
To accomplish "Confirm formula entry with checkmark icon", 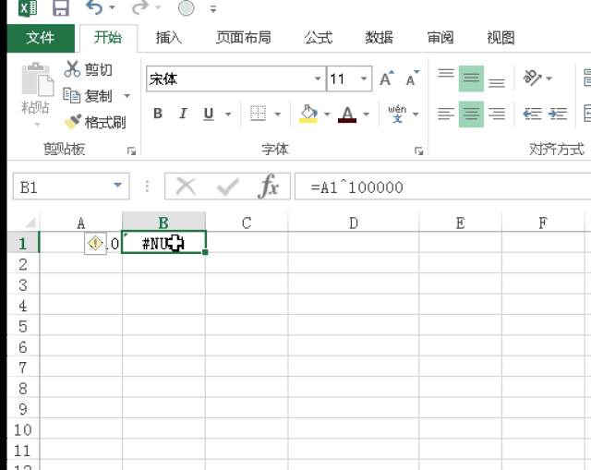I will (x=228, y=187).
